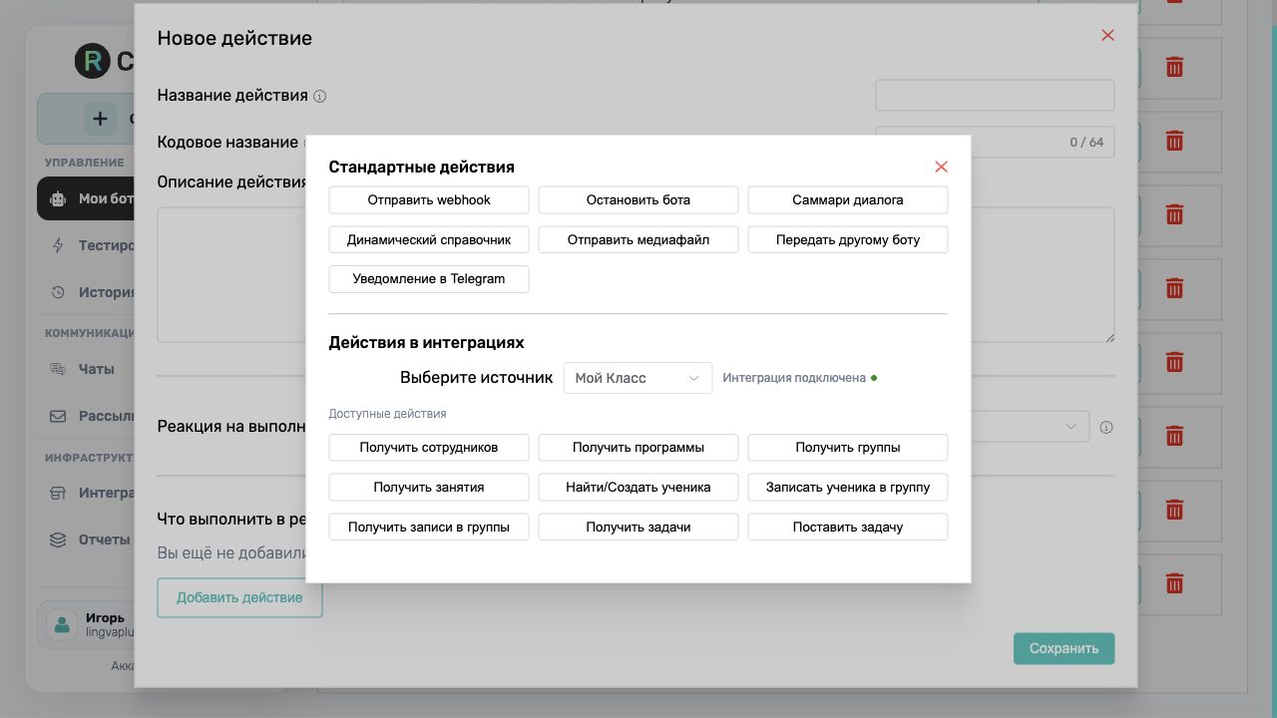Click the integrations store icon
1277x718 pixels.
pyautogui.click(x=58, y=493)
